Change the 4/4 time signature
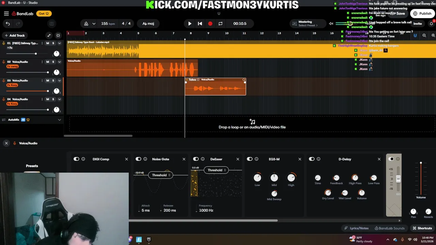 tap(126, 23)
